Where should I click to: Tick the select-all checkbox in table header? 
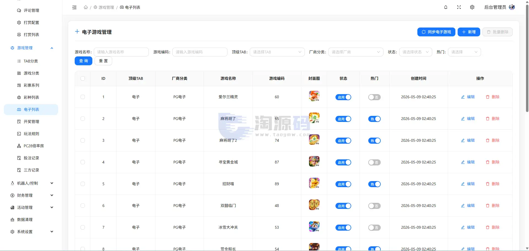(x=83, y=78)
